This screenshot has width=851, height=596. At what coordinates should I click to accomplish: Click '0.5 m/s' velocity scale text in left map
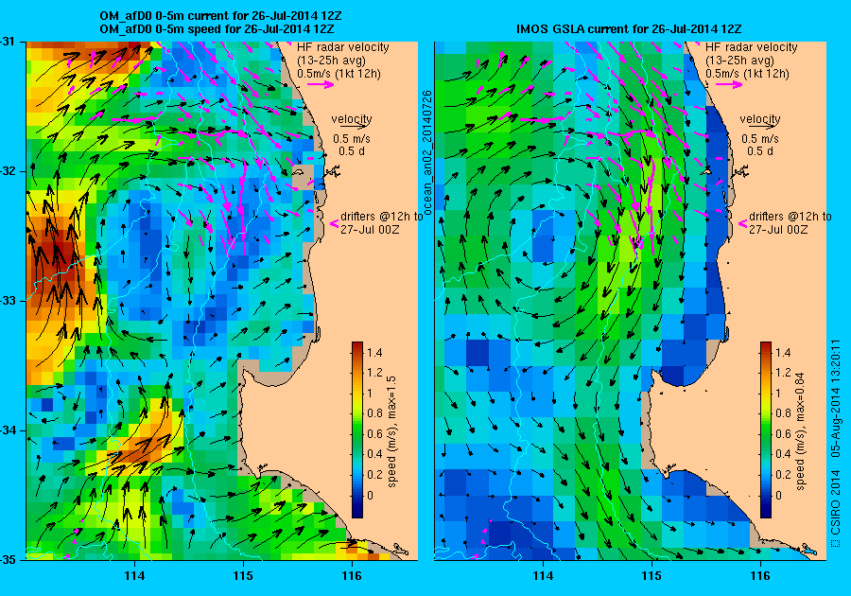click(x=352, y=139)
